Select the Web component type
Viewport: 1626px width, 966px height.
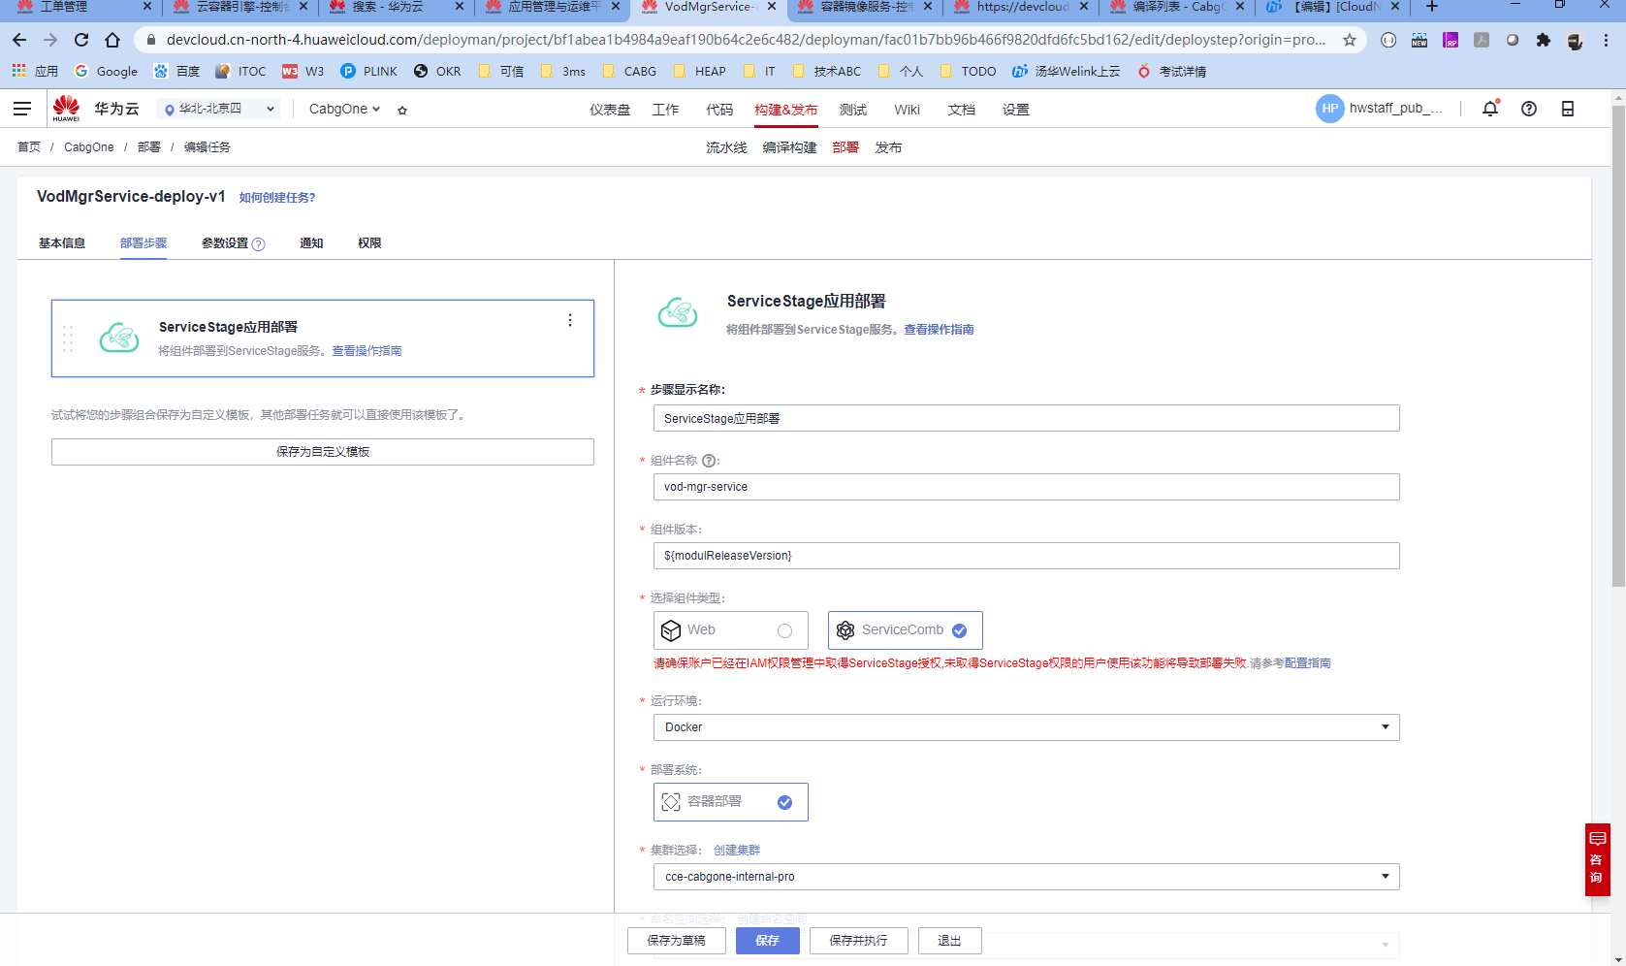[x=731, y=630]
